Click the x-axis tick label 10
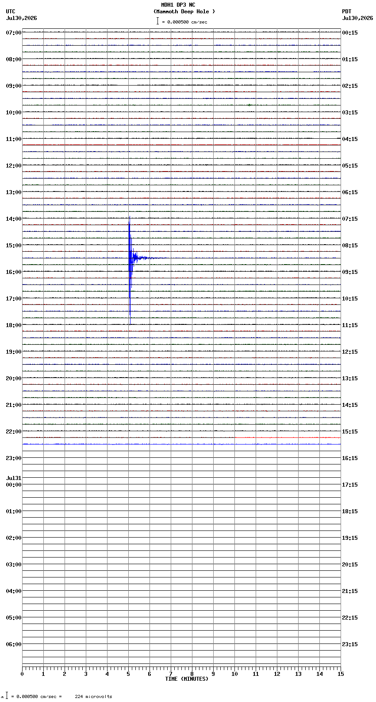This screenshot has width=376, height=702. click(x=234, y=674)
